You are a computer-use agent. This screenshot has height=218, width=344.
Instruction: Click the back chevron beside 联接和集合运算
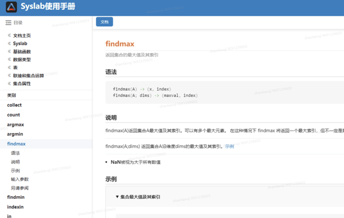[x=9, y=76]
